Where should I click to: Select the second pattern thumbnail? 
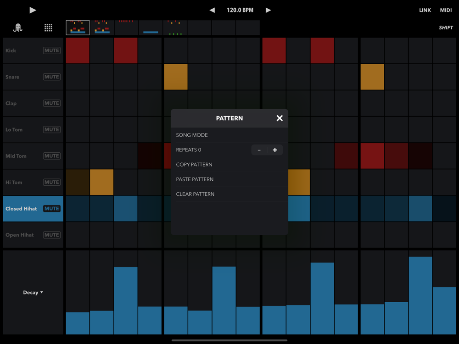point(102,28)
